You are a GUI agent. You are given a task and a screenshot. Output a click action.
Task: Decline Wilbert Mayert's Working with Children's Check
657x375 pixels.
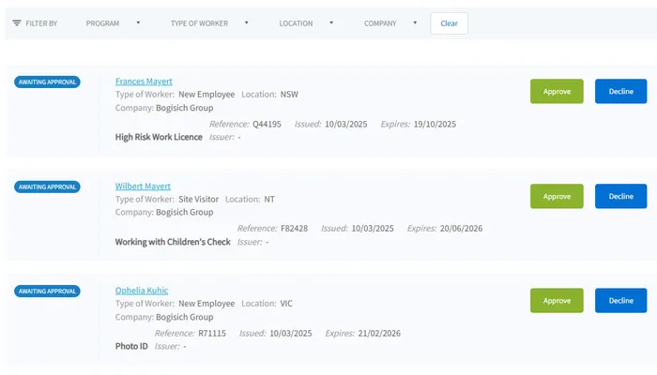620,196
